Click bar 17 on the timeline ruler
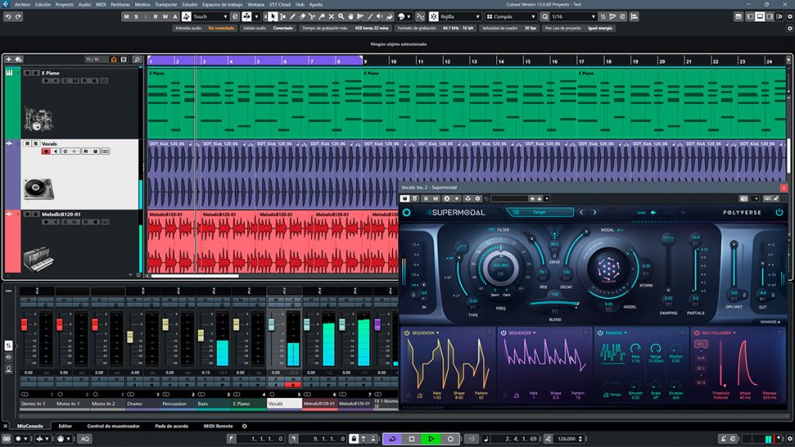 click(581, 61)
